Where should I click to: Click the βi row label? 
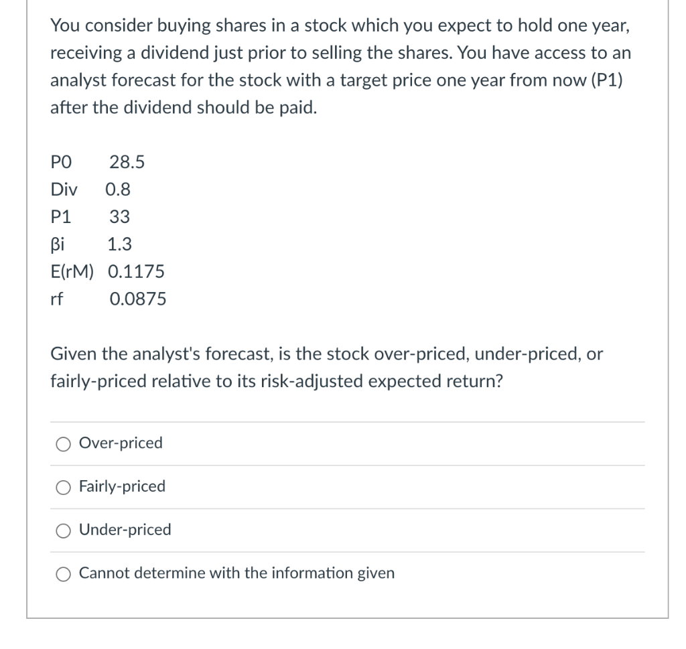point(57,244)
